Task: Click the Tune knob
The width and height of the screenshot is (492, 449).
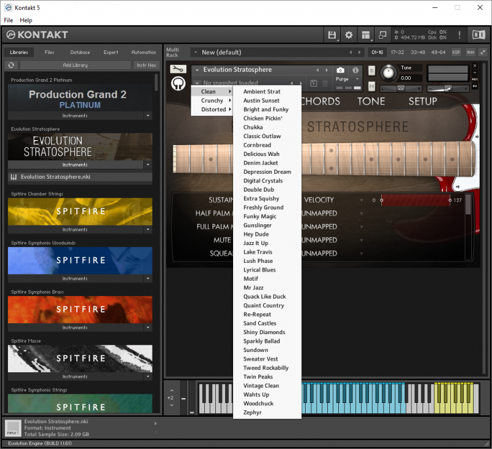Action: click(389, 73)
